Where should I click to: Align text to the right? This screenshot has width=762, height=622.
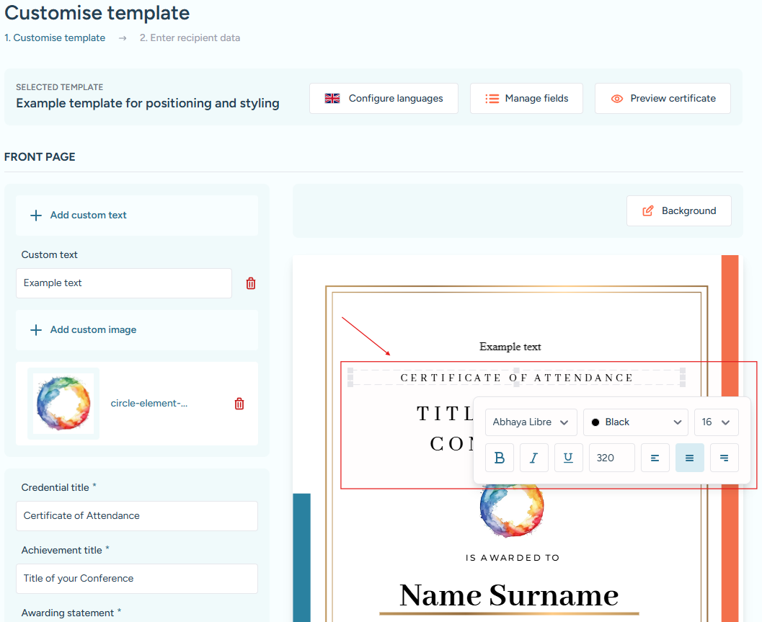click(x=725, y=458)
